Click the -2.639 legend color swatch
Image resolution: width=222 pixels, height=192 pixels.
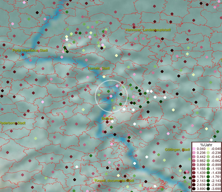tap(208, 185)
